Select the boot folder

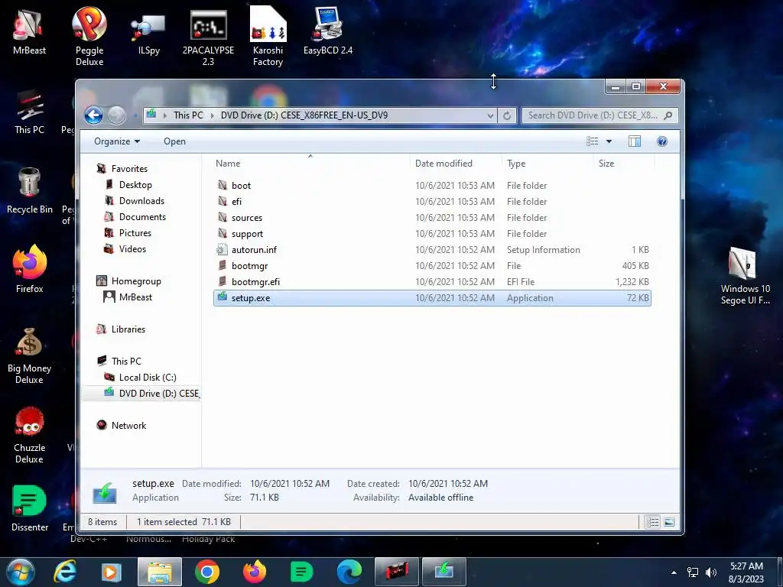click(432, 185)
